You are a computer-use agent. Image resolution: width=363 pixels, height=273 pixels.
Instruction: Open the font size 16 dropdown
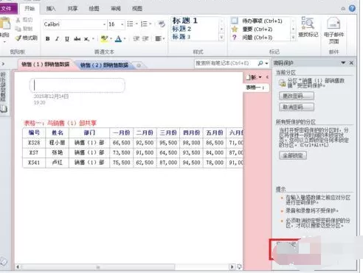coord(122,24)
